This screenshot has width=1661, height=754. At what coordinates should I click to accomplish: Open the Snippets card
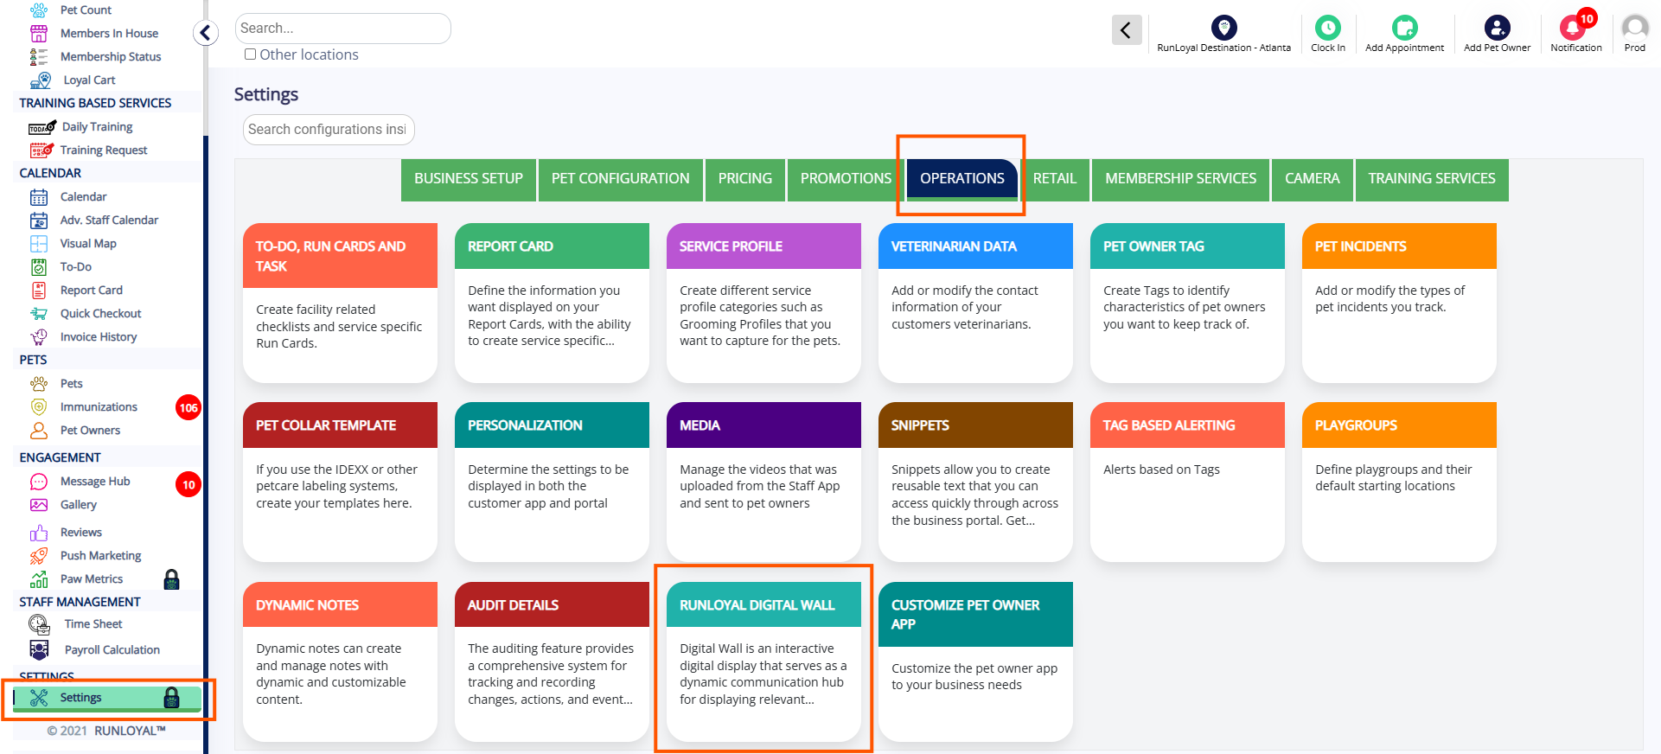click(975, 482)
